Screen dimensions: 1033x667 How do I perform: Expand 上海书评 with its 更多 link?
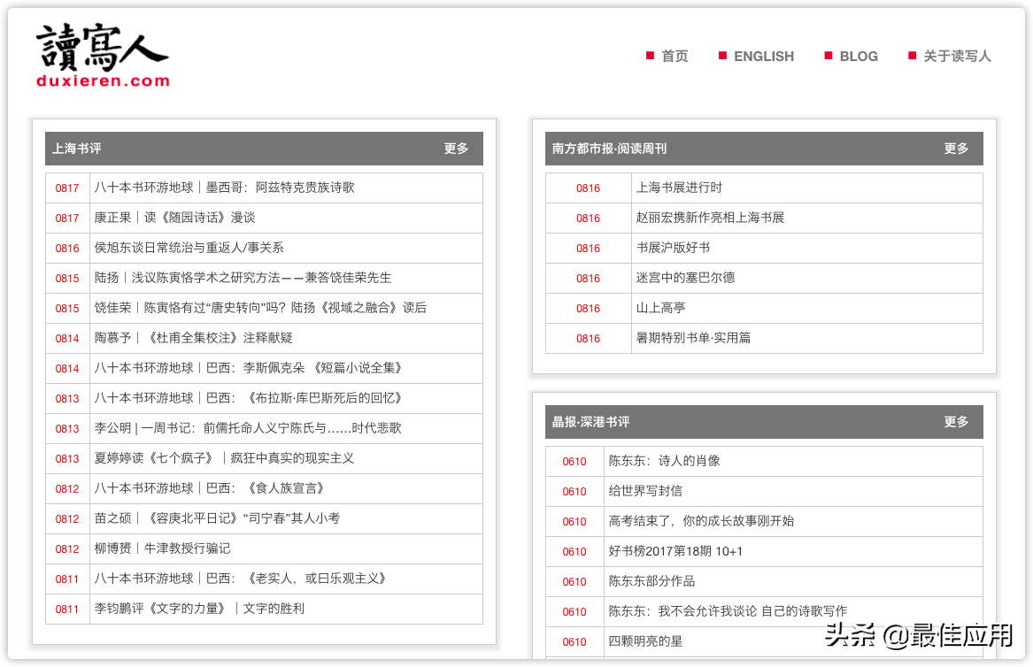point(456,149)
